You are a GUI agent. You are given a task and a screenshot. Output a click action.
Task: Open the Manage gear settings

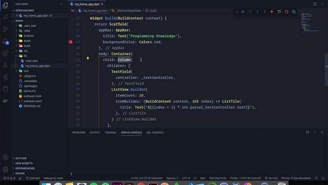point(6,169)
